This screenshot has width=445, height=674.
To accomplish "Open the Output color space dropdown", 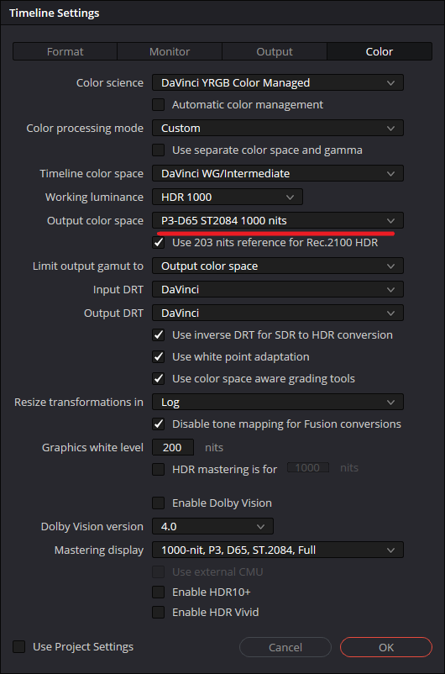I will pos(277,220).
